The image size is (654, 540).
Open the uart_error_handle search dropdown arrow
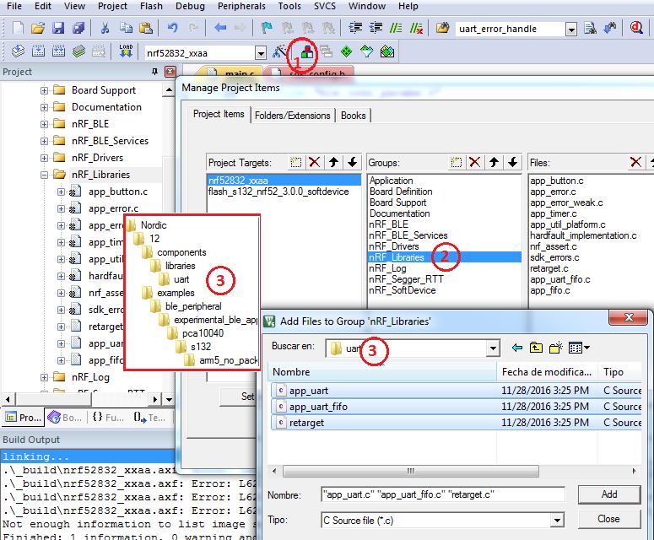point(571,30)
